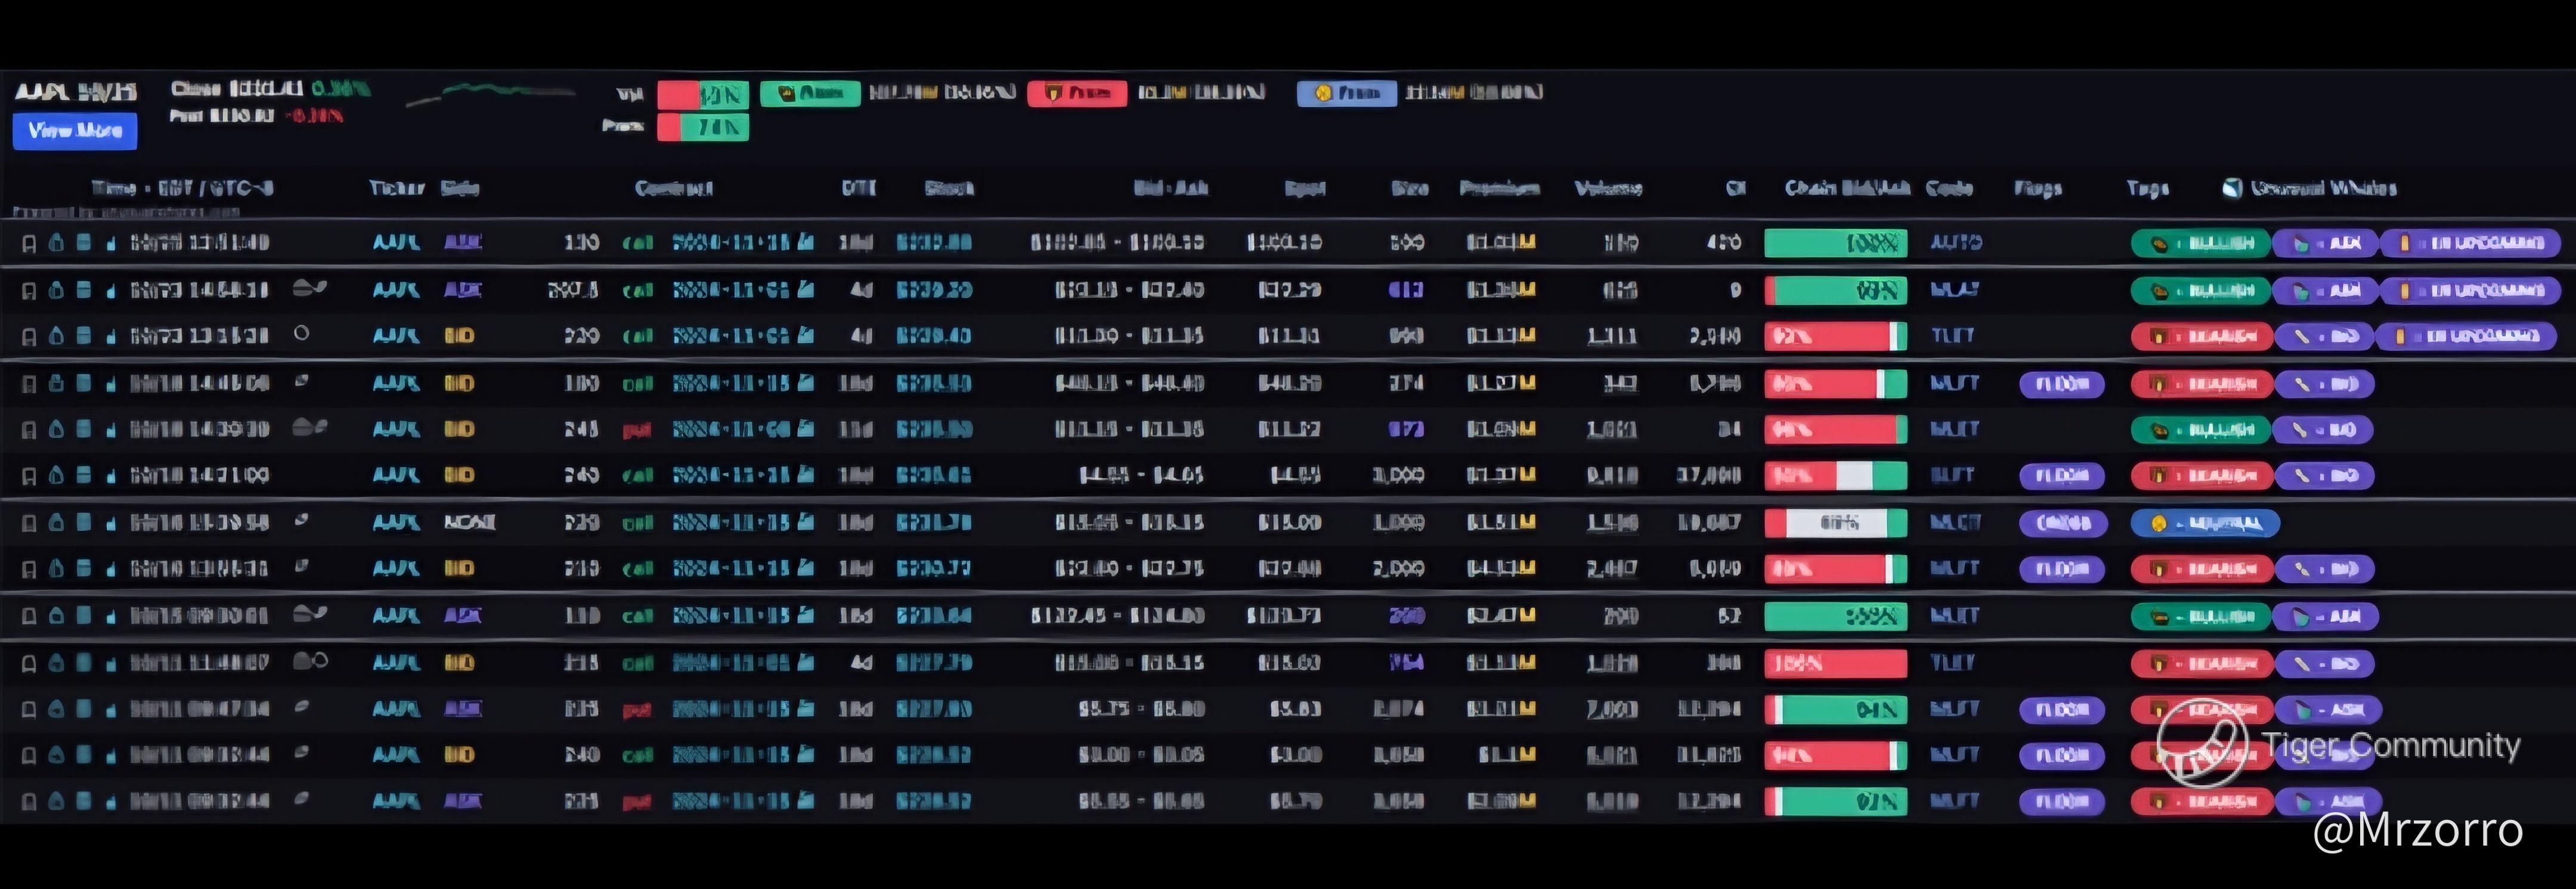The width and height of the screenshot is (2576, 889).
Task: Toggle the bookmark on the third flow row
Action: 29,337
